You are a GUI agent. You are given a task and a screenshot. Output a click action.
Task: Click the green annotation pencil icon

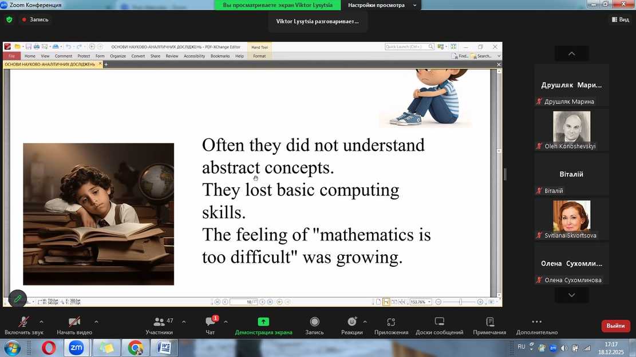pos(18,299)
